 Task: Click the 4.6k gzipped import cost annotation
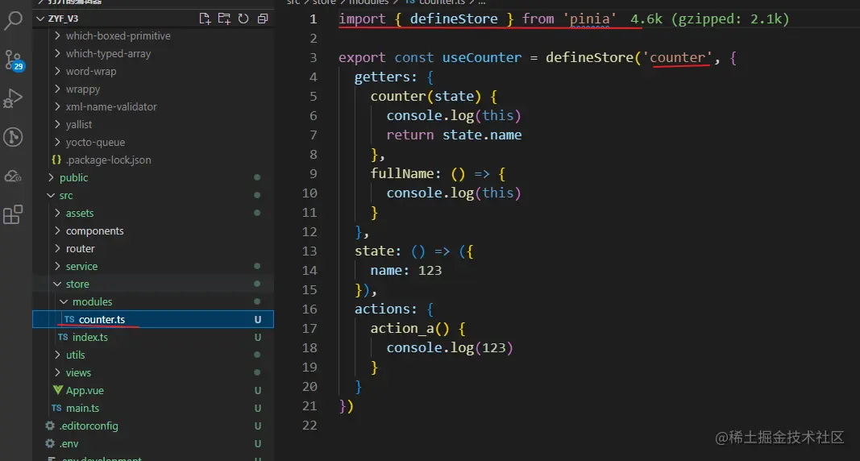click(709, 19)
